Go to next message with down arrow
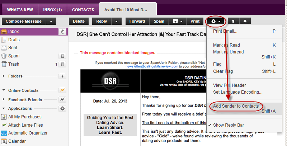Viewport: 287px width, 146px height. point(245,22)
